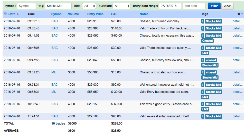This screenshot has width=246, height=134.
Task: Click the entry price $56.960
Action: [93, 72]
